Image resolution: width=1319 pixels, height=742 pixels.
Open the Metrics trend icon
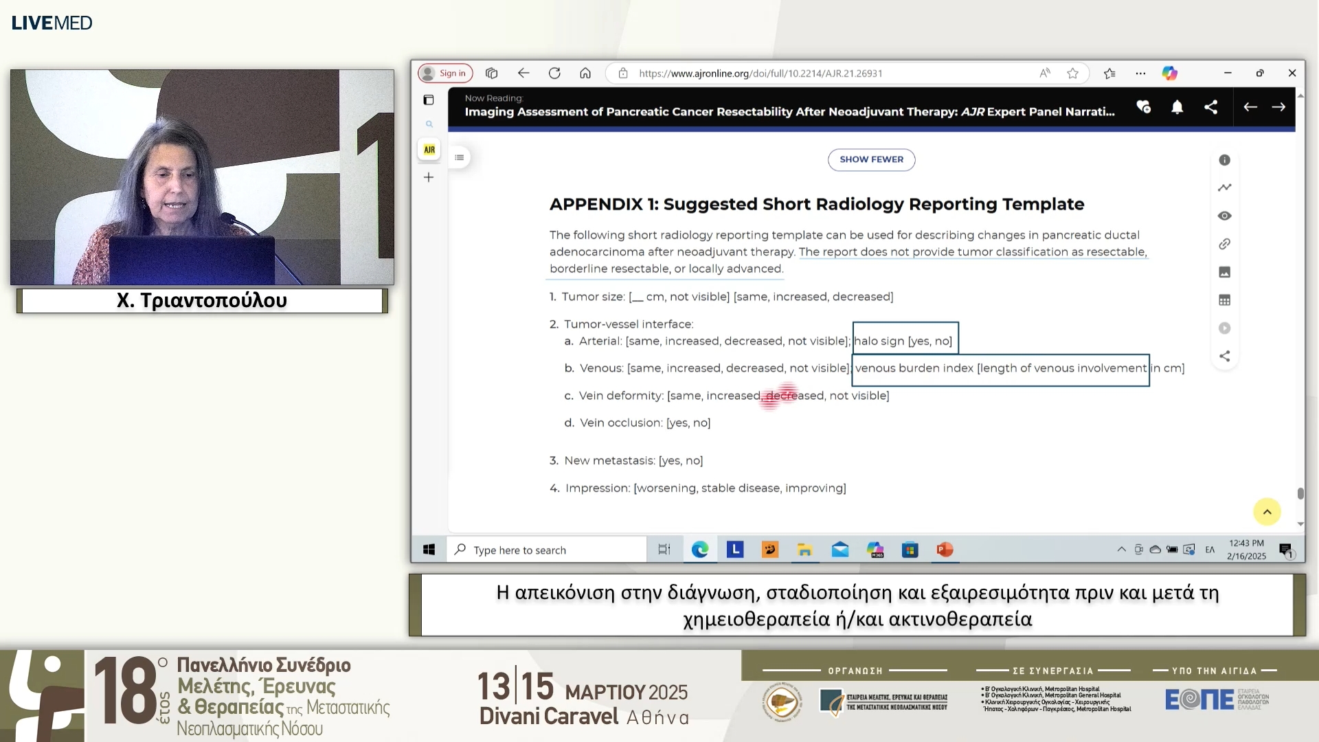1224,188
